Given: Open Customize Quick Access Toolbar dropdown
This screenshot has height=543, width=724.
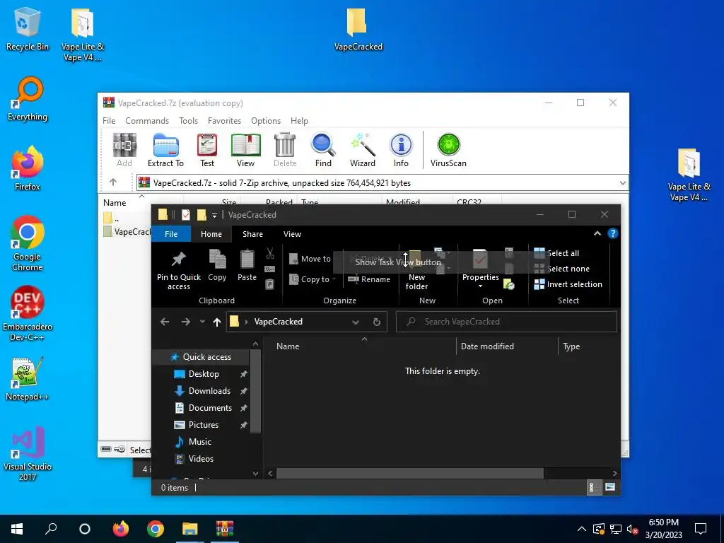Looking at the screenshot, I should [214, 215].
